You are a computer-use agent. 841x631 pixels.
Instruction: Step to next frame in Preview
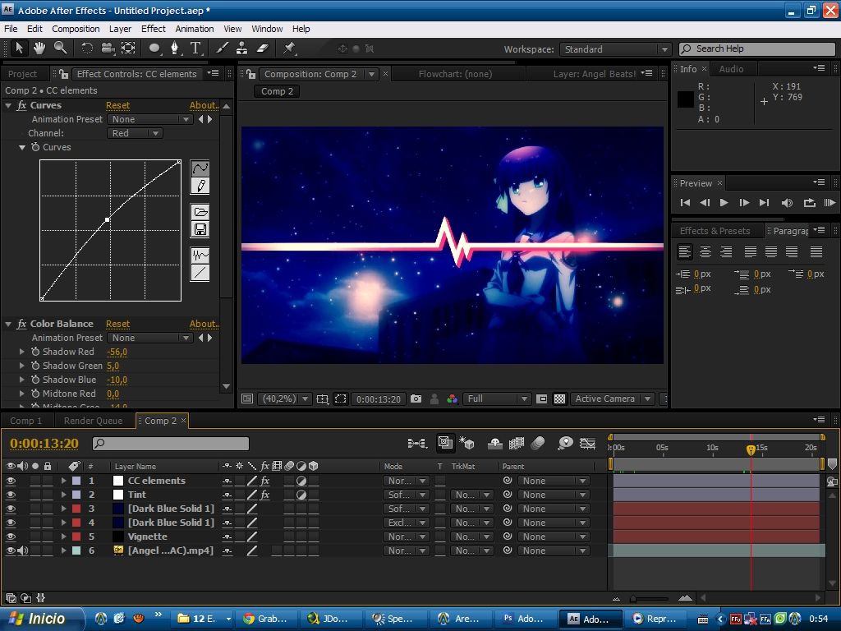[x=744, y=202]
